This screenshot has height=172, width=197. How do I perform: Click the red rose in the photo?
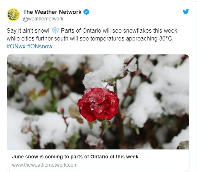[98, 105]
